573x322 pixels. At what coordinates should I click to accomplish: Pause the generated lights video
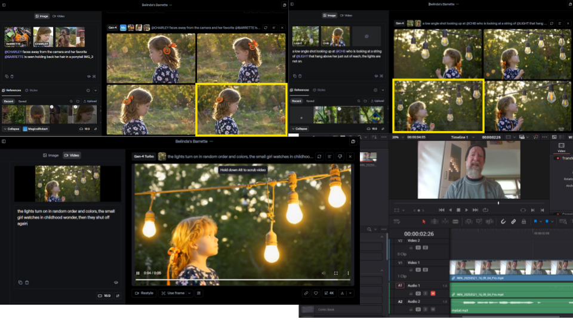[138, 273]
